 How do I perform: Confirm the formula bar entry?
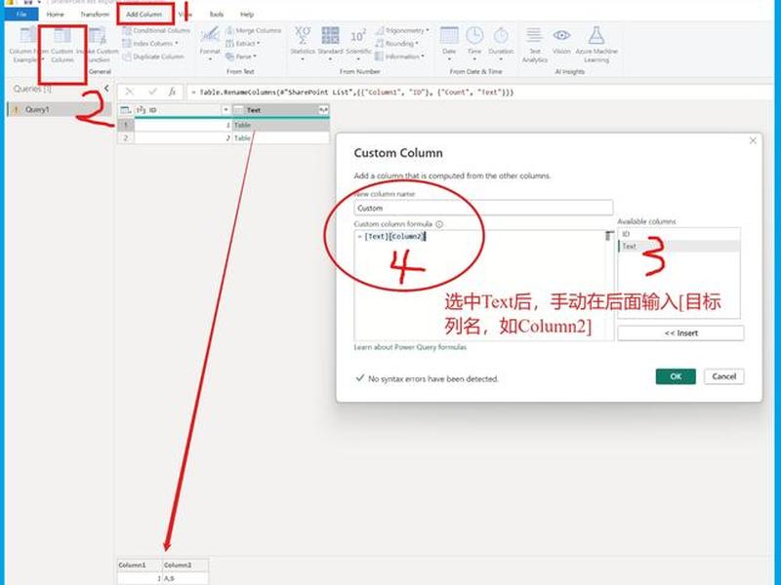click(x=152, y=92)
